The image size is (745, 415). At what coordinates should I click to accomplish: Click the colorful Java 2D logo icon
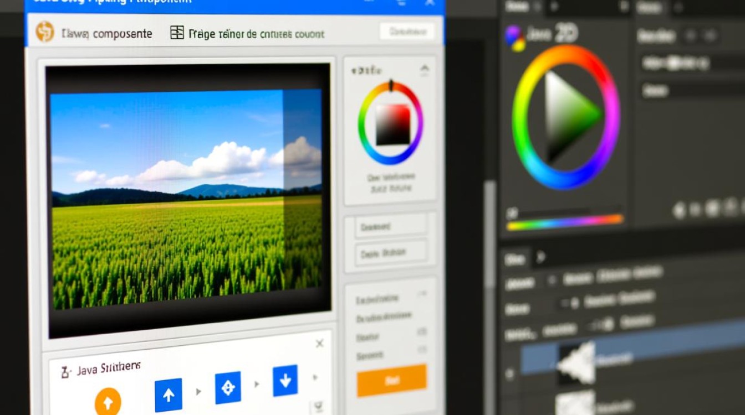(515, 38)
